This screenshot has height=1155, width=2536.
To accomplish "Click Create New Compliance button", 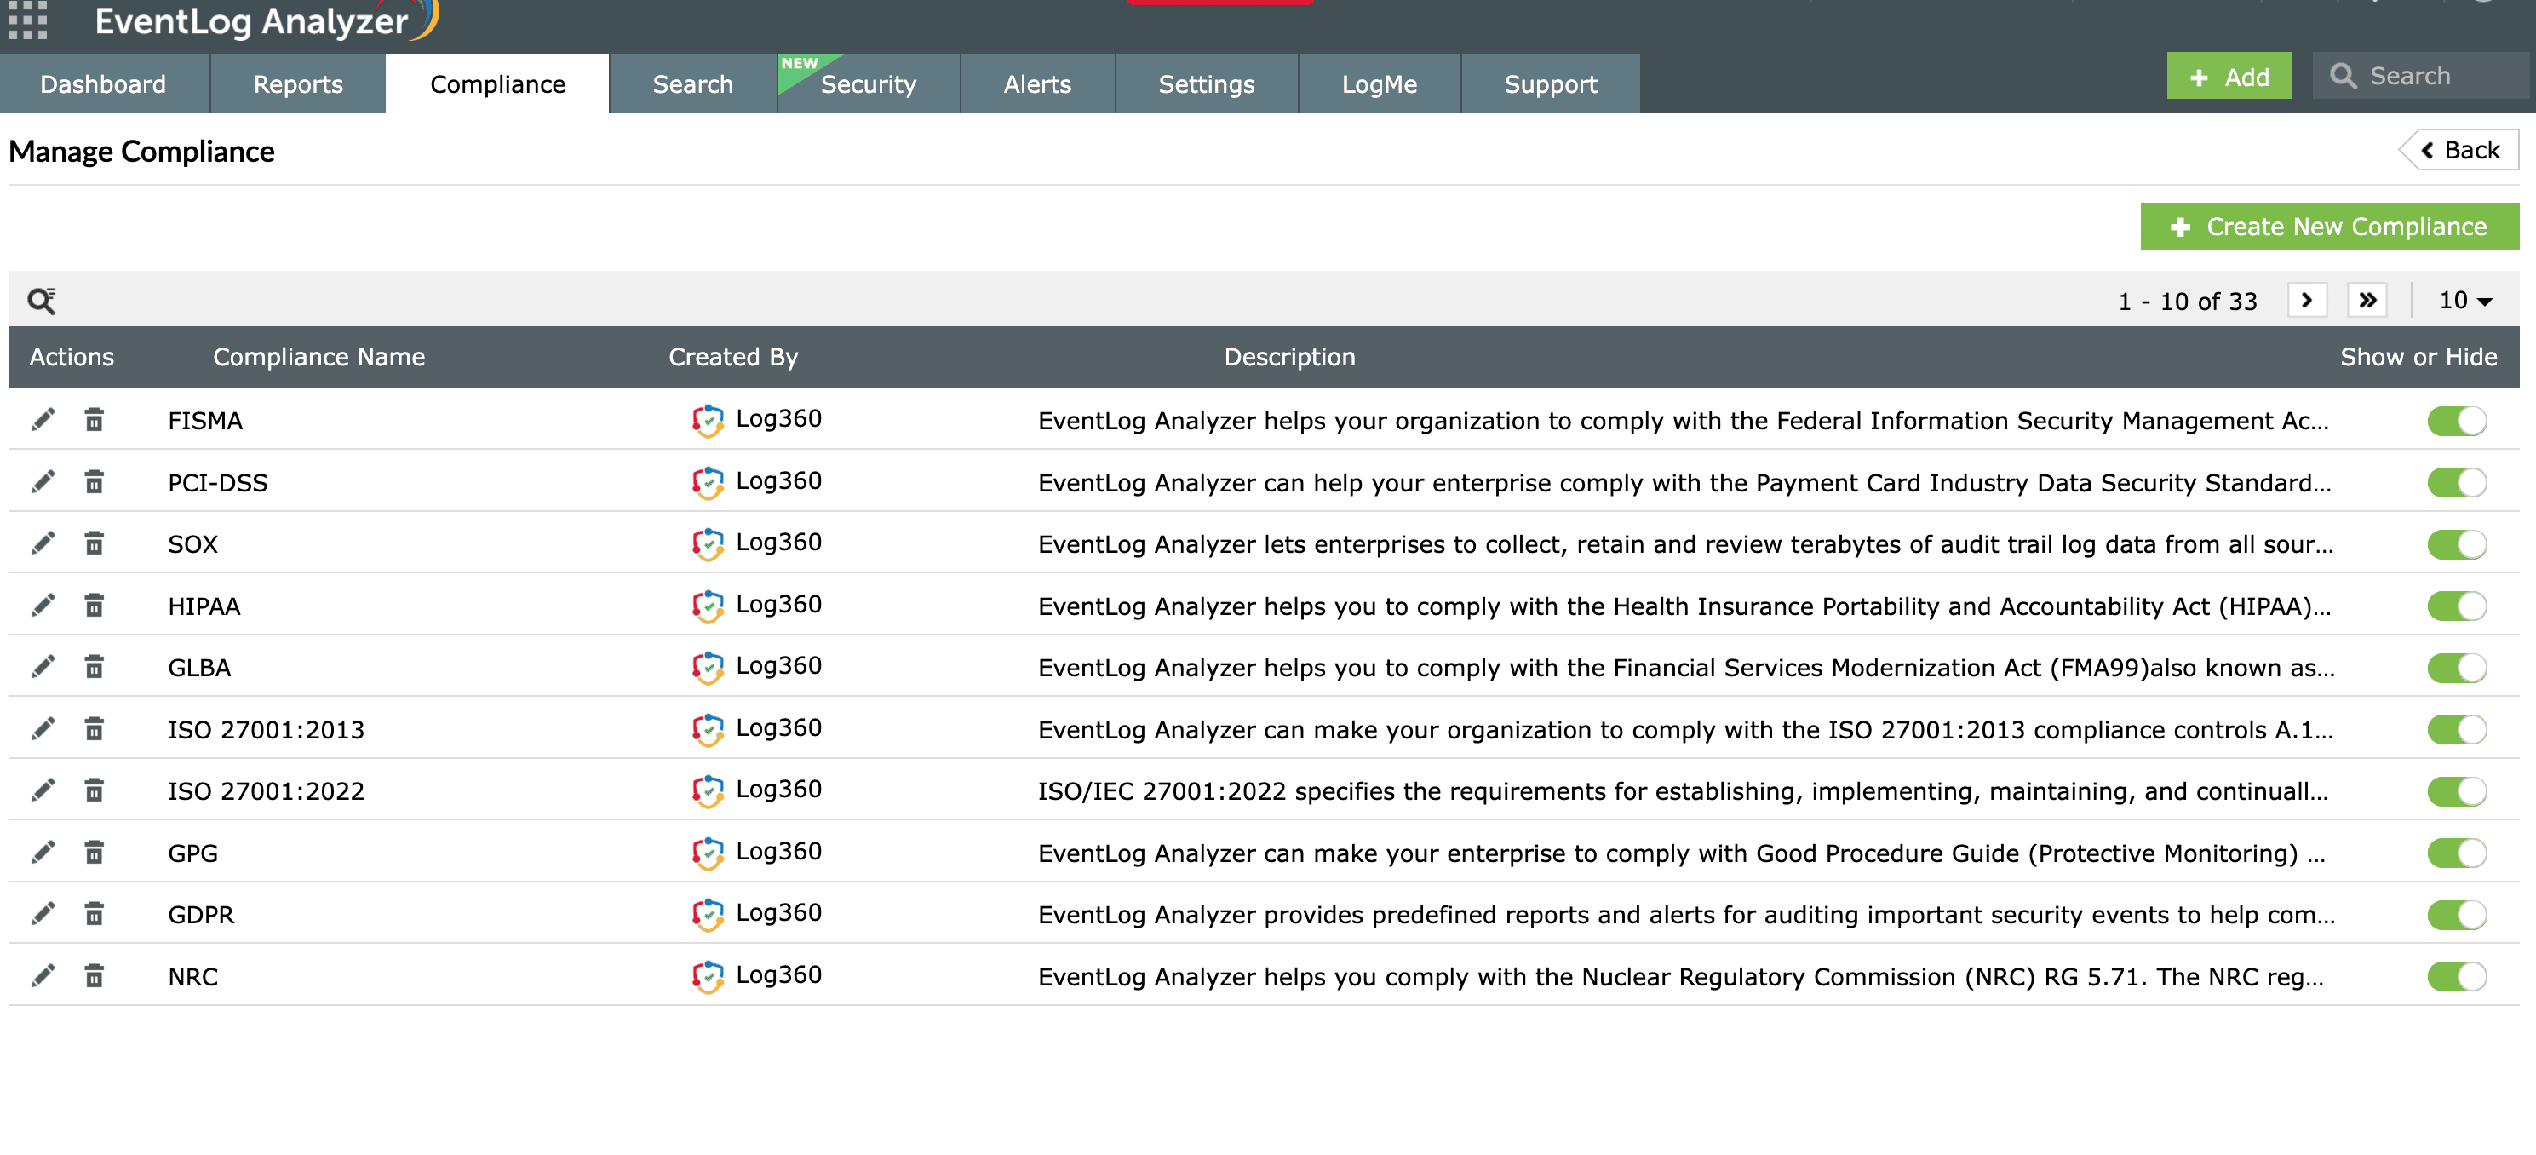I will 2329,227.
